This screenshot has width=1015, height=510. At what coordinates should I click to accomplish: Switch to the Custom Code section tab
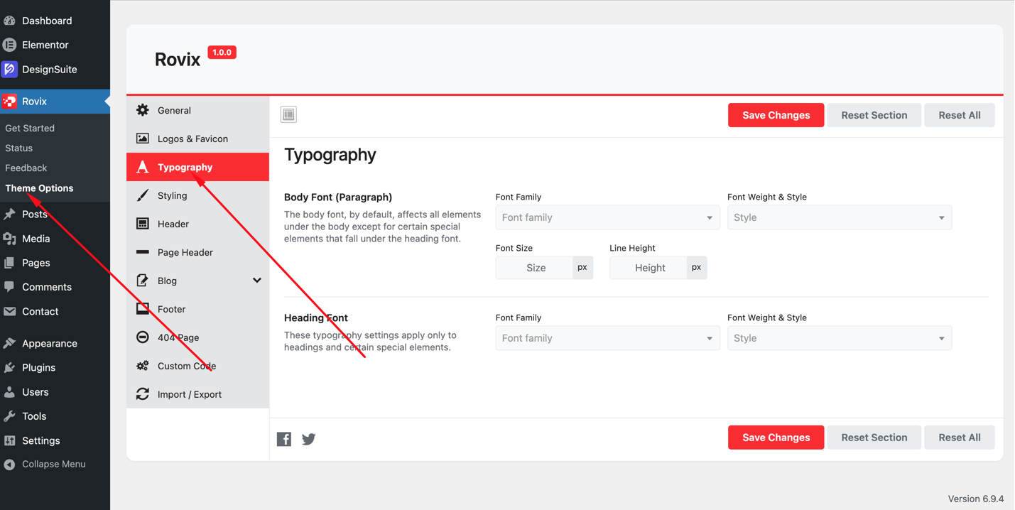pyautogui.click(x=197, y=366)
